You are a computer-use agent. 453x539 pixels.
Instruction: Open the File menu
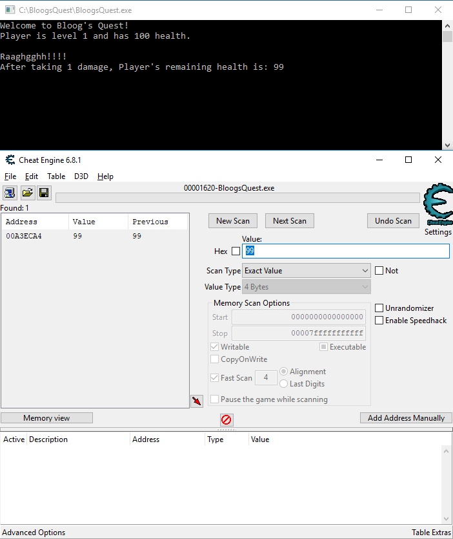click(10, 176)
